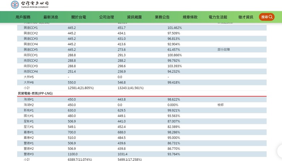Click the Taiwan Power Company logo
The image size is (282, 161).
pos(30,5)
